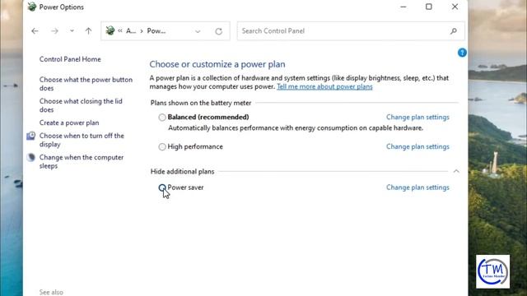Click the search magnifier icon
The height and width of the screenshot is (296, 527).
(x=454, y=31)
